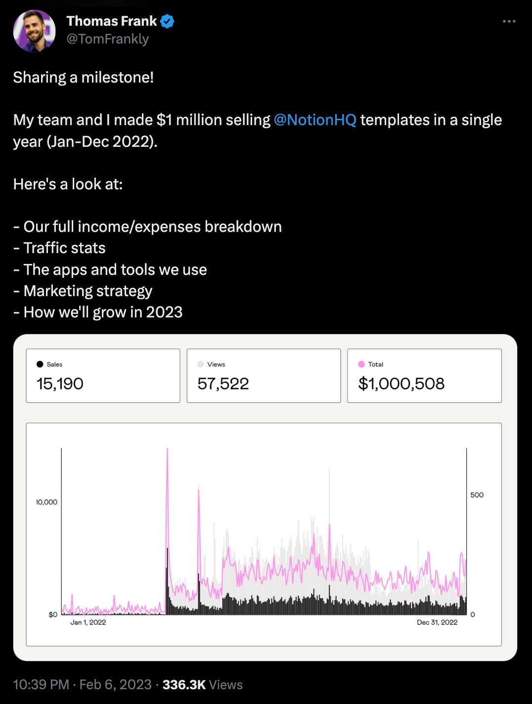The width and height of the screenshot is (532, 704).
Task: Click the verified blue checkmark badge
Action: click(167, 21)
